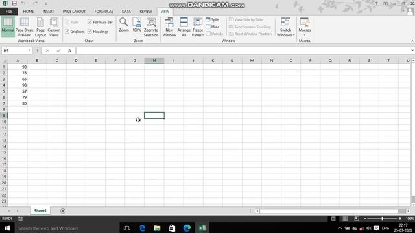The image size is (415, 233).
Task: Click macro record icon in status bar
Action: tap(20, 219)
